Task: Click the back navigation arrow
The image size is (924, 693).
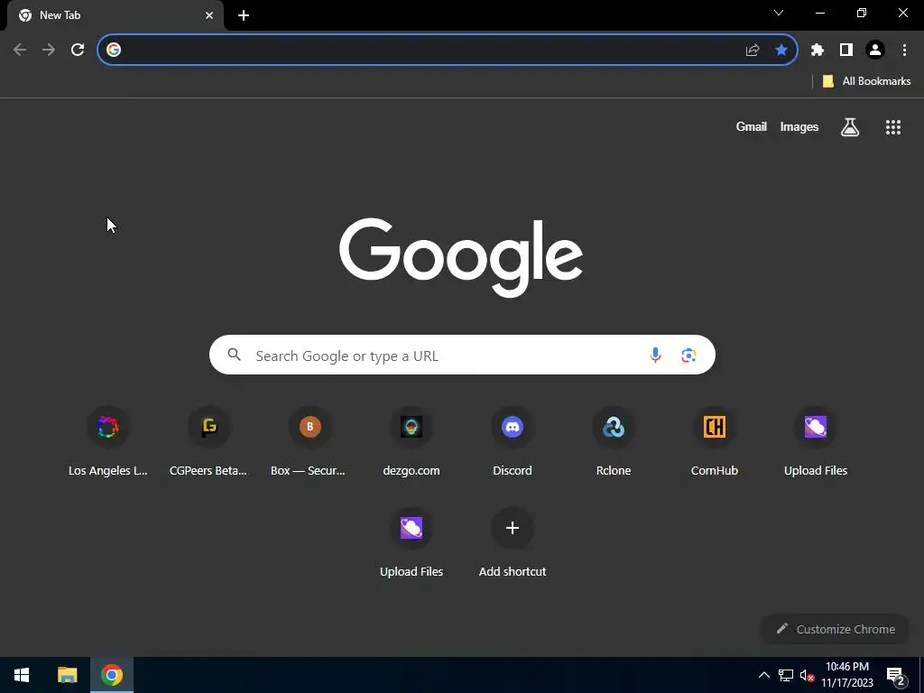Action: [20, 51]
